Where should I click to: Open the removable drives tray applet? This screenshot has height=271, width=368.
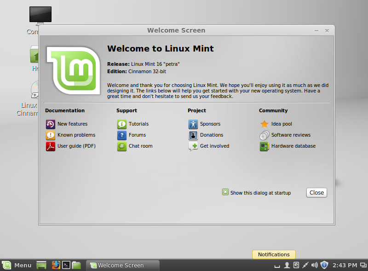[296, 265]
